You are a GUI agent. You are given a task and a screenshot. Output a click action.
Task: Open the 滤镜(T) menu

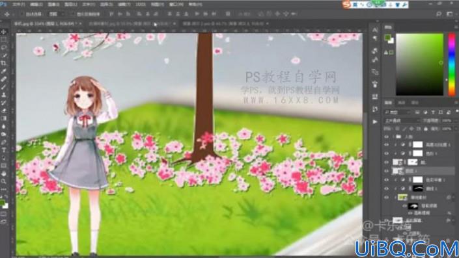[124, 5]
